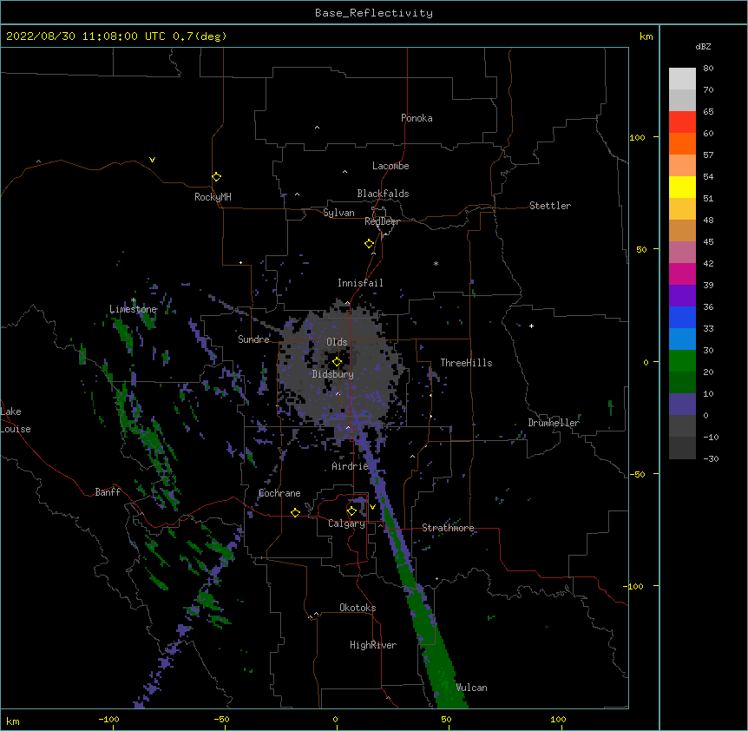Click the km unit label at the bottom left
The width and height of the screenshot is (748, 731).
13,721
